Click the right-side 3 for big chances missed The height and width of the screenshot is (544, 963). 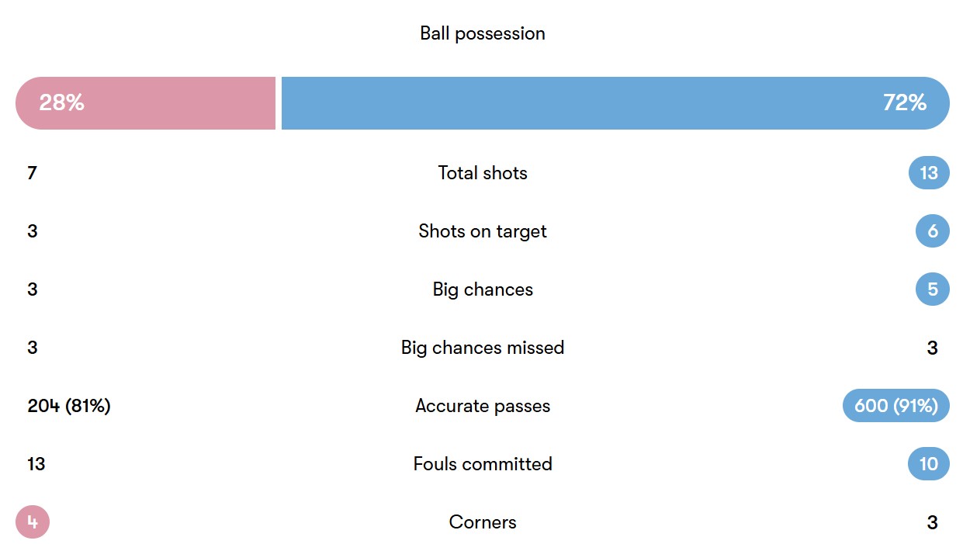tap(932, 348)
